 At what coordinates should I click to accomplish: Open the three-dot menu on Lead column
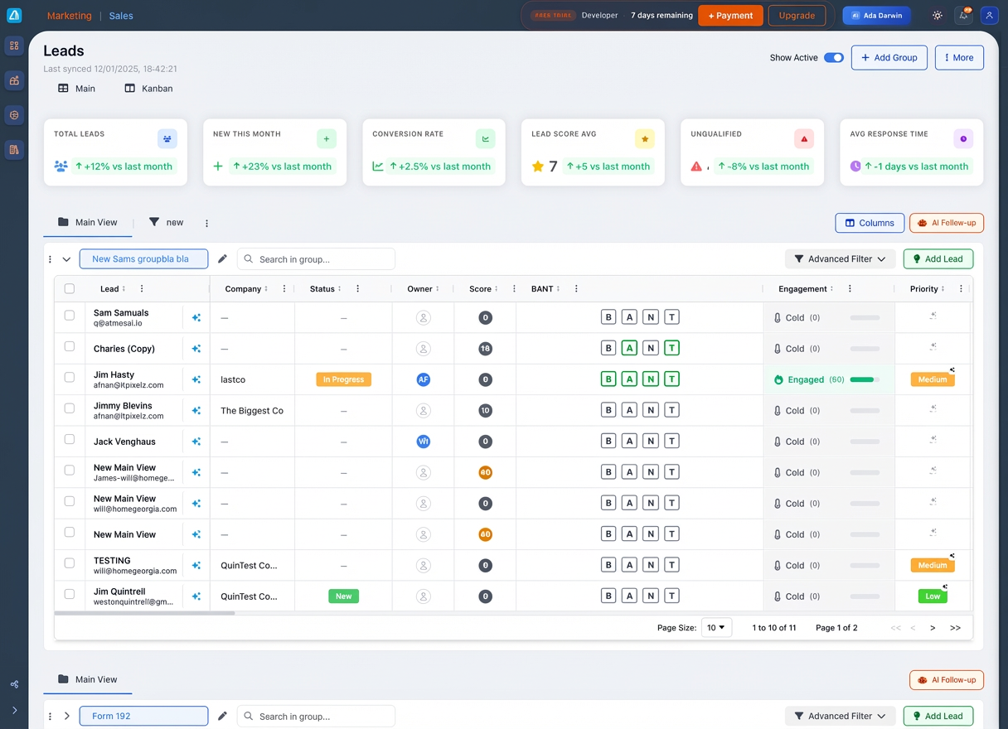[142, 289]
